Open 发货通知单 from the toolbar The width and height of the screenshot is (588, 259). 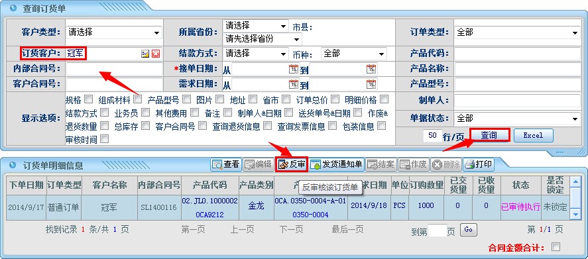336,164
